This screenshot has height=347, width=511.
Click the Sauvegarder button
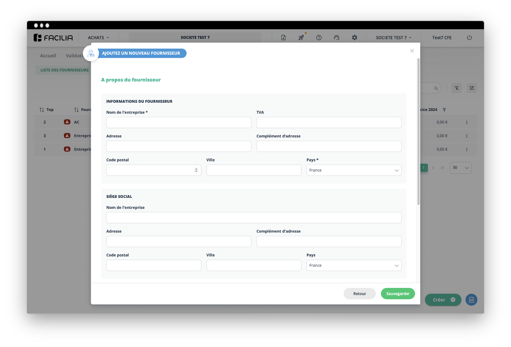398,294
